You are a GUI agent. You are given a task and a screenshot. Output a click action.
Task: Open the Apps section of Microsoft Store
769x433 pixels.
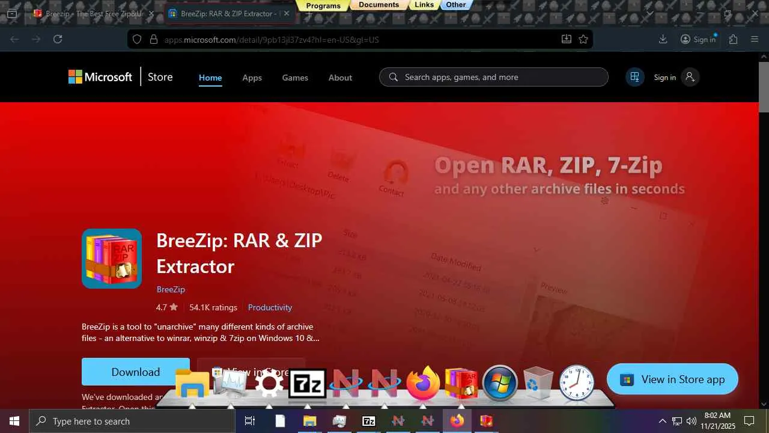coord(252,78)
